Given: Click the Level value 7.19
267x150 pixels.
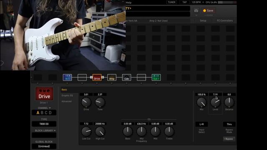Looking at the screenshot, I should click(x=215, y=95).
